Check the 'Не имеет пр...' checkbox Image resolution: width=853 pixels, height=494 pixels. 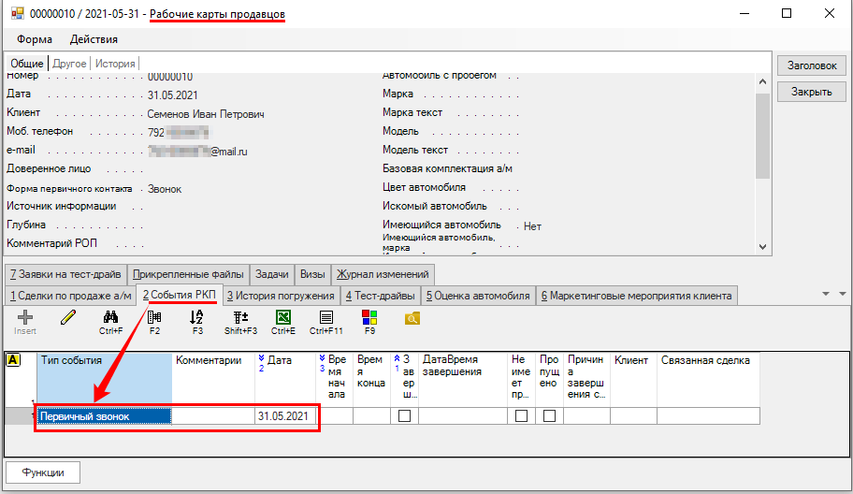[521, 416]
